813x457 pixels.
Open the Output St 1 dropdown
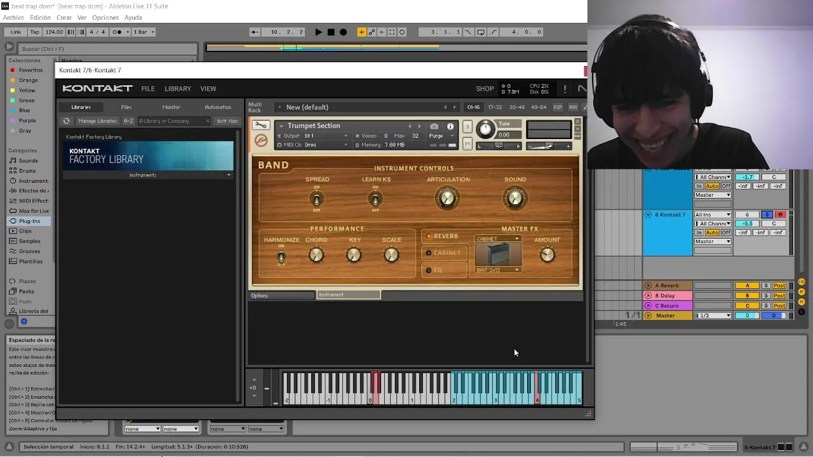[x=313, y=136]
